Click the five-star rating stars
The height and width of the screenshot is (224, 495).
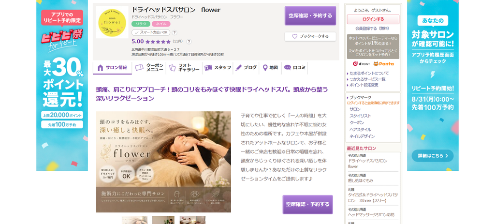pos(158,42)
